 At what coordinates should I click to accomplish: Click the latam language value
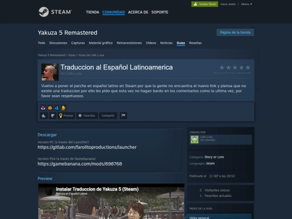tap(210, 163)
